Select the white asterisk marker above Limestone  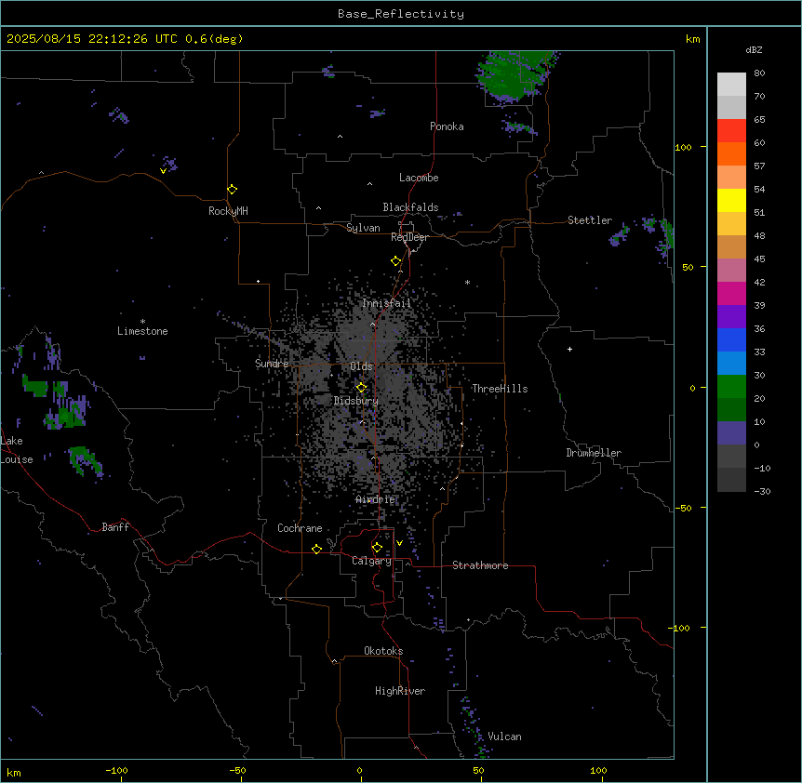point(142,322)
